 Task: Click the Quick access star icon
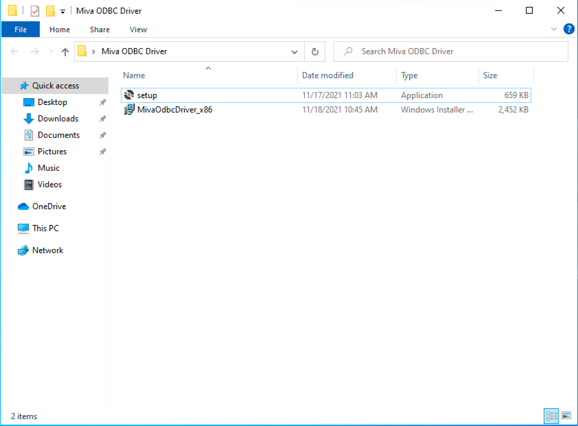pyautogui.click(x=24, y=86)
